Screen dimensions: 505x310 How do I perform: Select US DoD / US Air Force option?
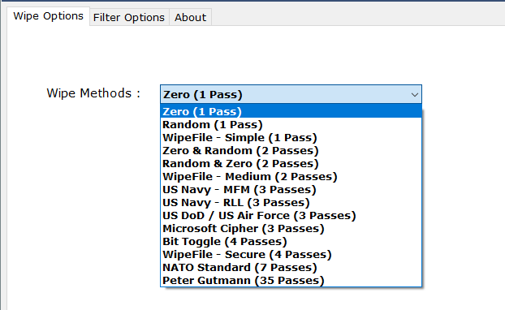pos(291,215)
